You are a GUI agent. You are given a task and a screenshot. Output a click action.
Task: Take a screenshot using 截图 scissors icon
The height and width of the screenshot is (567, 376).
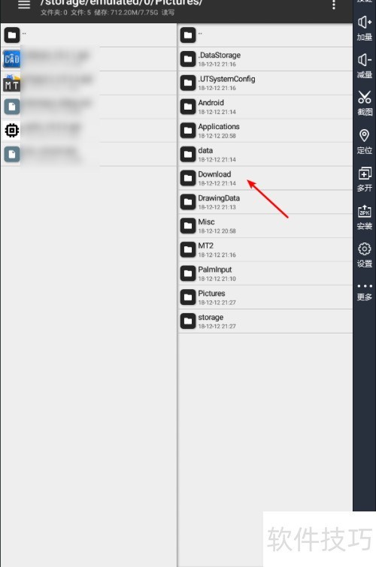[x=365, y=104]
